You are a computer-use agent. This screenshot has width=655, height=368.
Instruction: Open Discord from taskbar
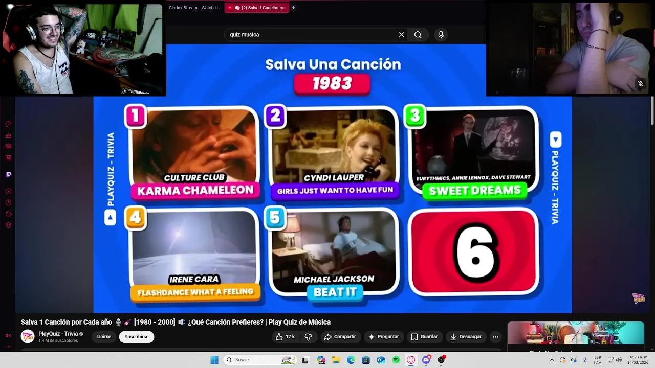point(426,360)
